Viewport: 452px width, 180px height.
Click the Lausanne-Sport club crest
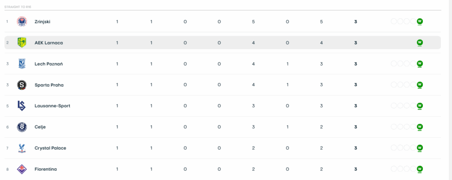click(x=22, y=106)
